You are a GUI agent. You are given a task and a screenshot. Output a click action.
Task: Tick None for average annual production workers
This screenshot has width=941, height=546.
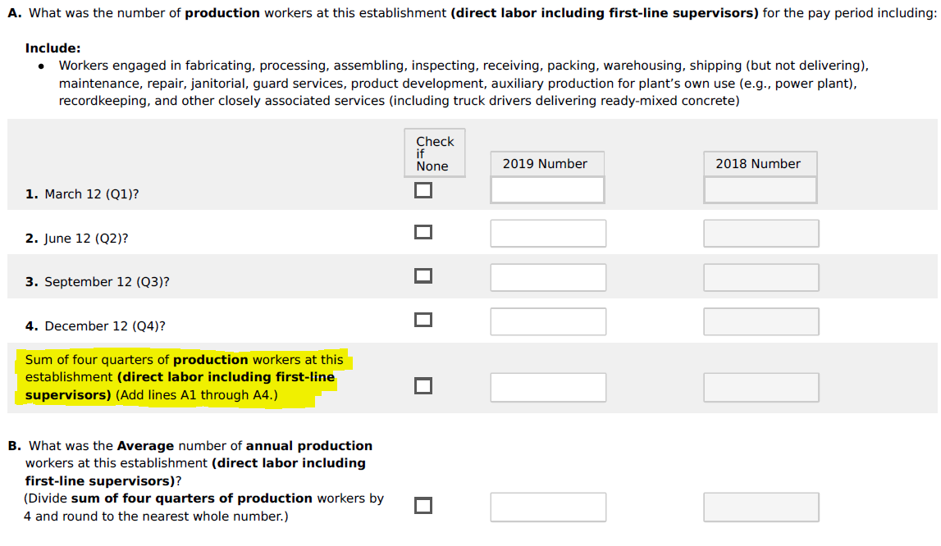tap(423, 506)
